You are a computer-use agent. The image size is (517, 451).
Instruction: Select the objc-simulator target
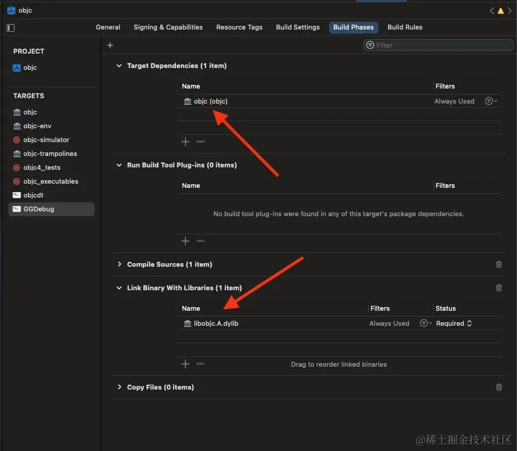coord(41,140)
